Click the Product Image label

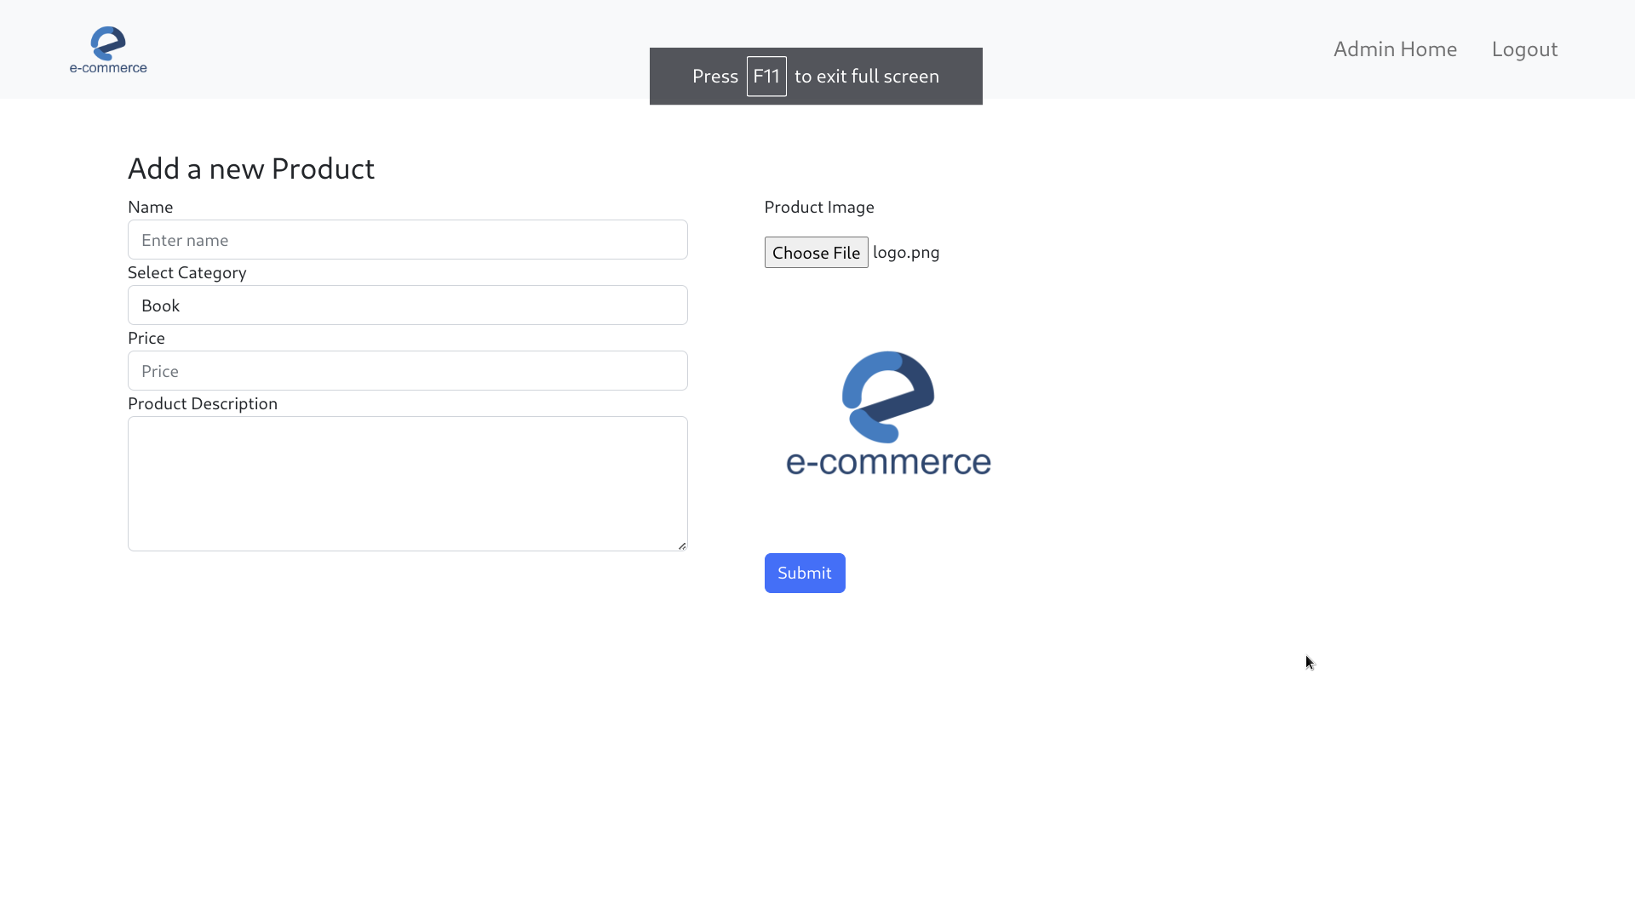coord(818,207)
